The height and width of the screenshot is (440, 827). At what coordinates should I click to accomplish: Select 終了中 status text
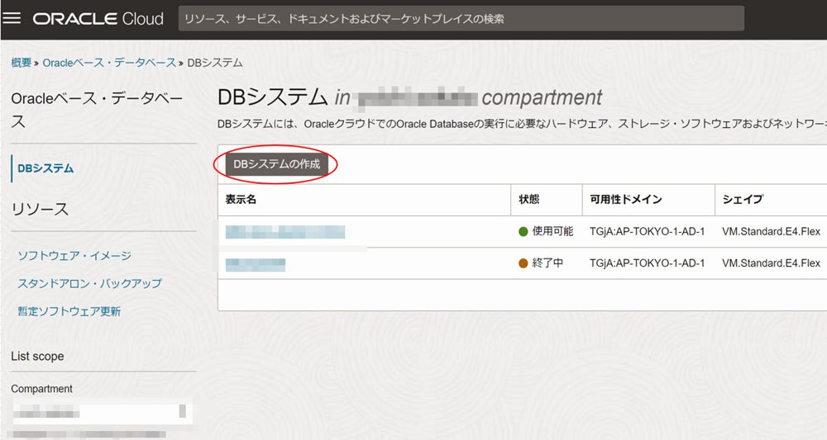[x=547, y=263]
